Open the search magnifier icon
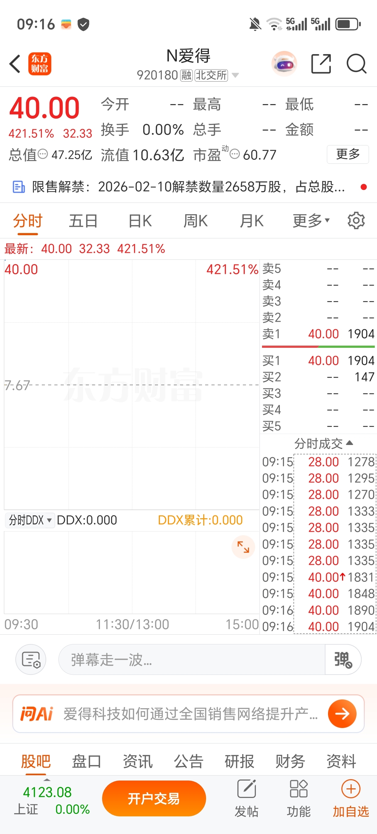The height and width of the screenshot is (834, 377). 356,64
